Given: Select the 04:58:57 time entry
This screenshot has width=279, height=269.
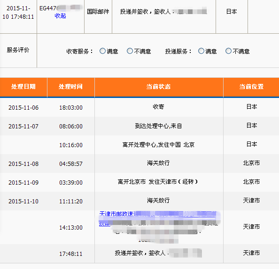Looking at the screenshot, I should (x=71, y=164).
